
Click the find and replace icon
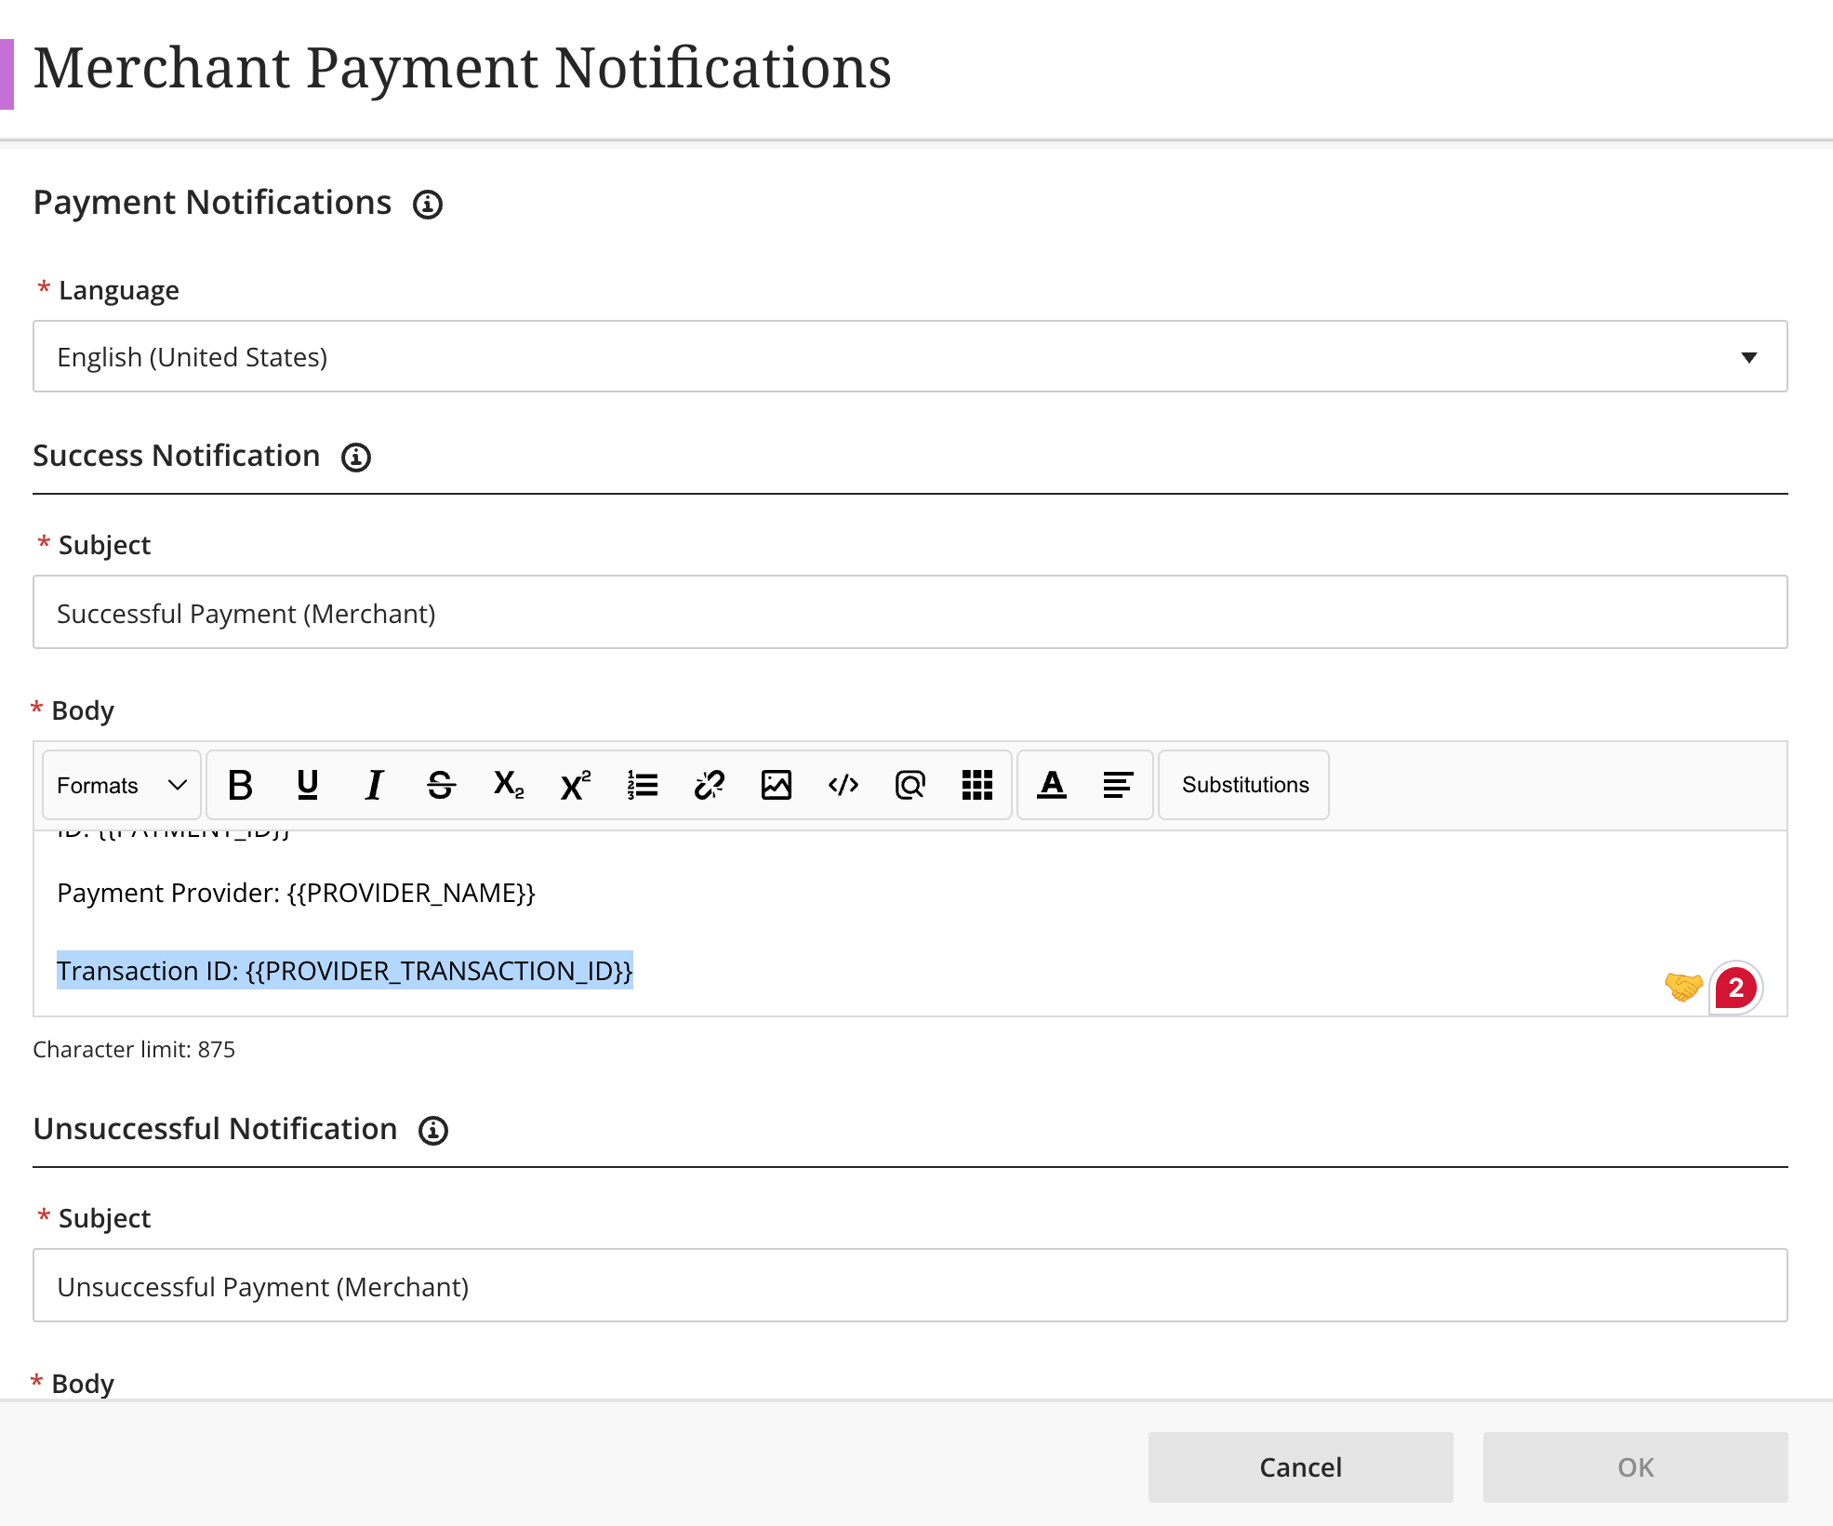910,785
